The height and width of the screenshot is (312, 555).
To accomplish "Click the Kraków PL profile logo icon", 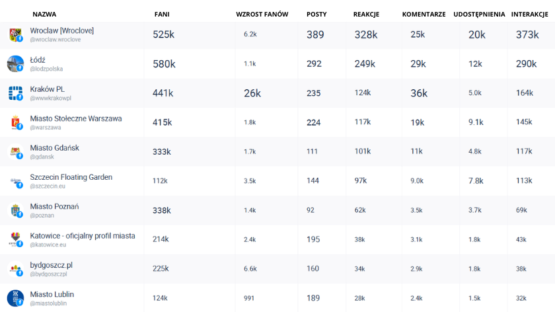I will tap(15, 93).
